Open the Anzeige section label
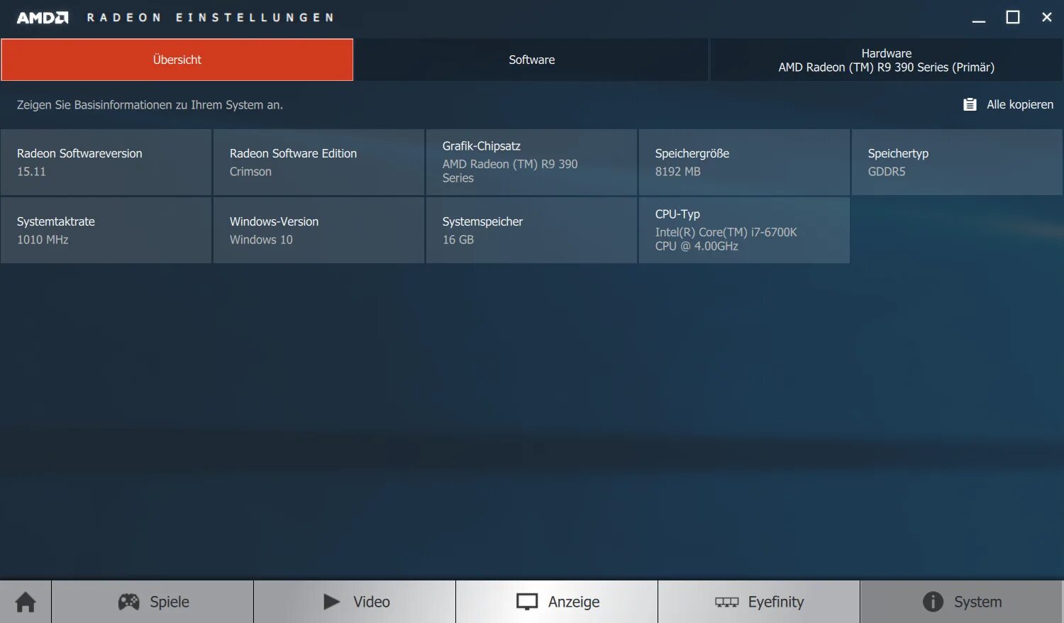 pyautogui.click(x=574, y=602)
